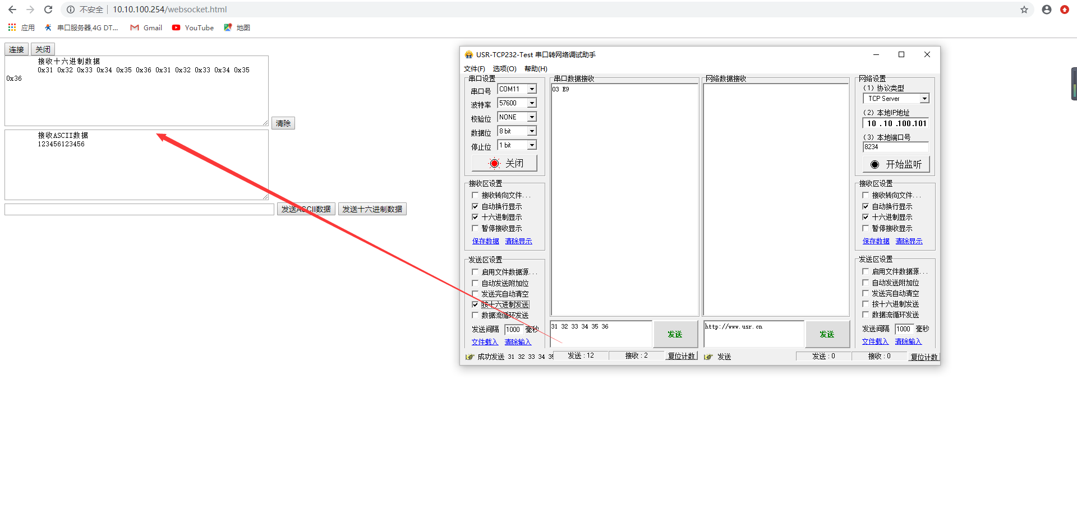
Task: Uncheck 按十六进制发送 in serial send settings
Action: pos(475,304)
